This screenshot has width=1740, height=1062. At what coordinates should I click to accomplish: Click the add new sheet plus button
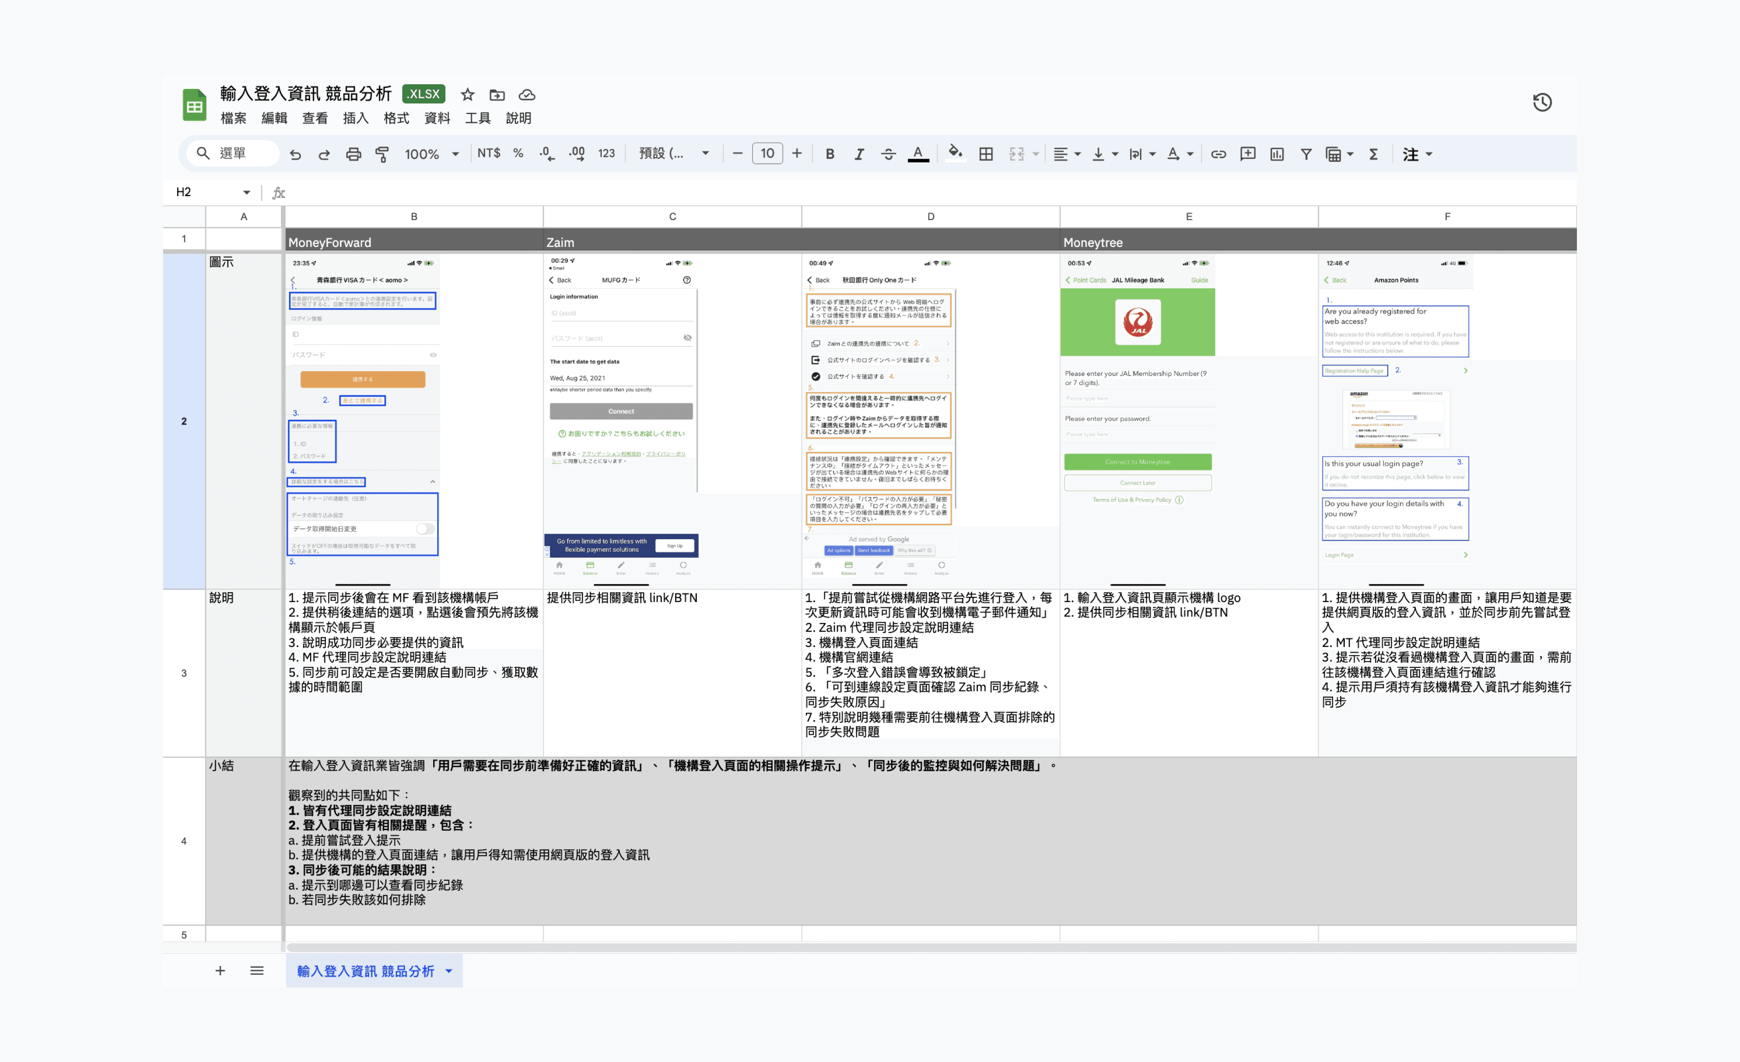point(220,971)
